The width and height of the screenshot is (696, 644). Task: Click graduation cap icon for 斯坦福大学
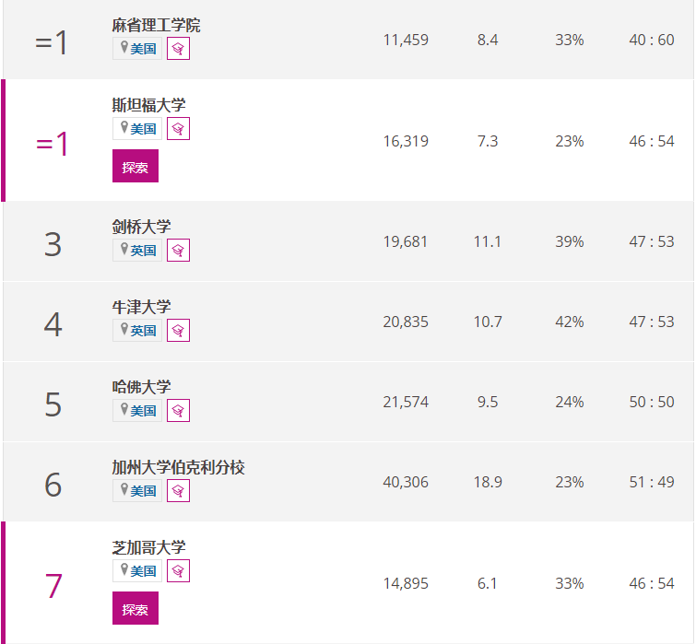point(178,129)
